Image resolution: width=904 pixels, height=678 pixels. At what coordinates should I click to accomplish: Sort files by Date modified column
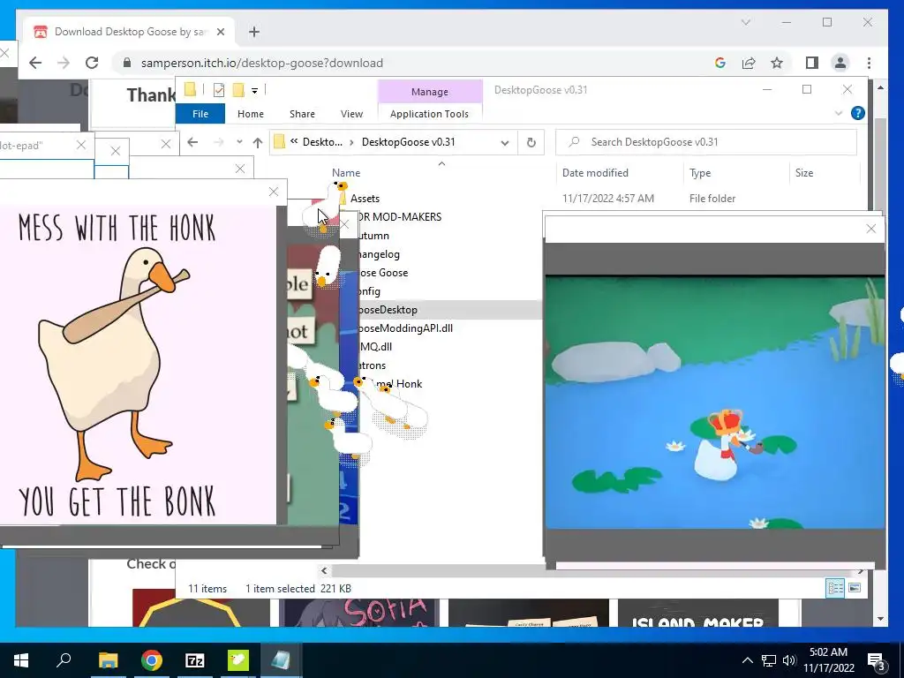tap(595, 172)
